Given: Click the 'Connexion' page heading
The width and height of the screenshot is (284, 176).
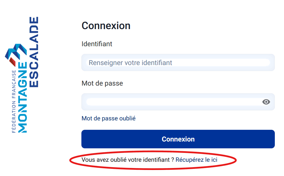Looking at the screenshot, I should click(x=106, y=25).
